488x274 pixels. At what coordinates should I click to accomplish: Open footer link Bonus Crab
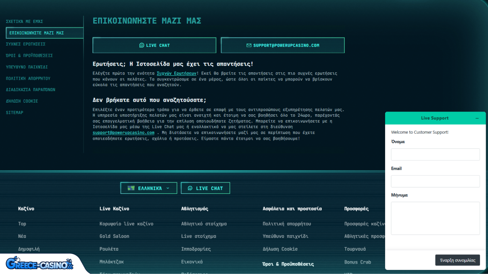(358, 262)
